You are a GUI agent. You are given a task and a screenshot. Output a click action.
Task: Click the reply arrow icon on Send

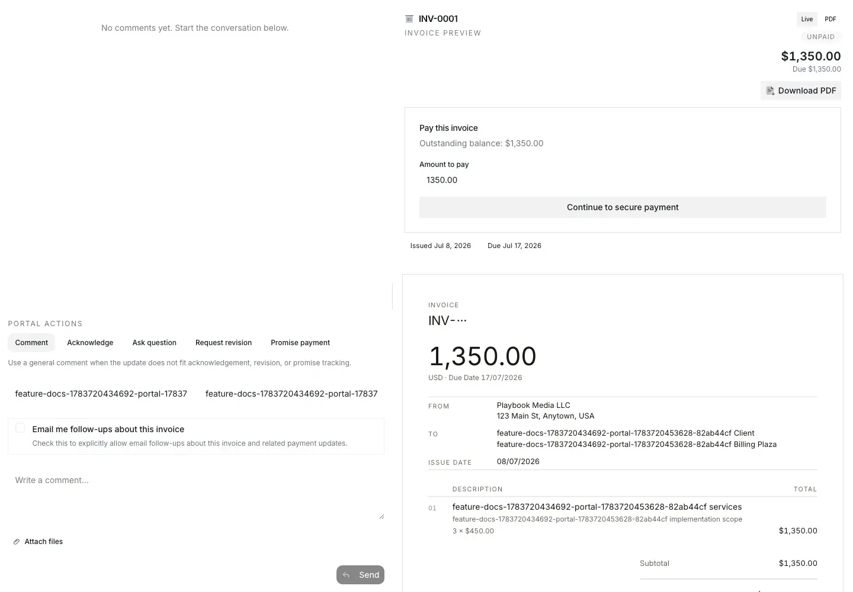(x=346, y=575)
